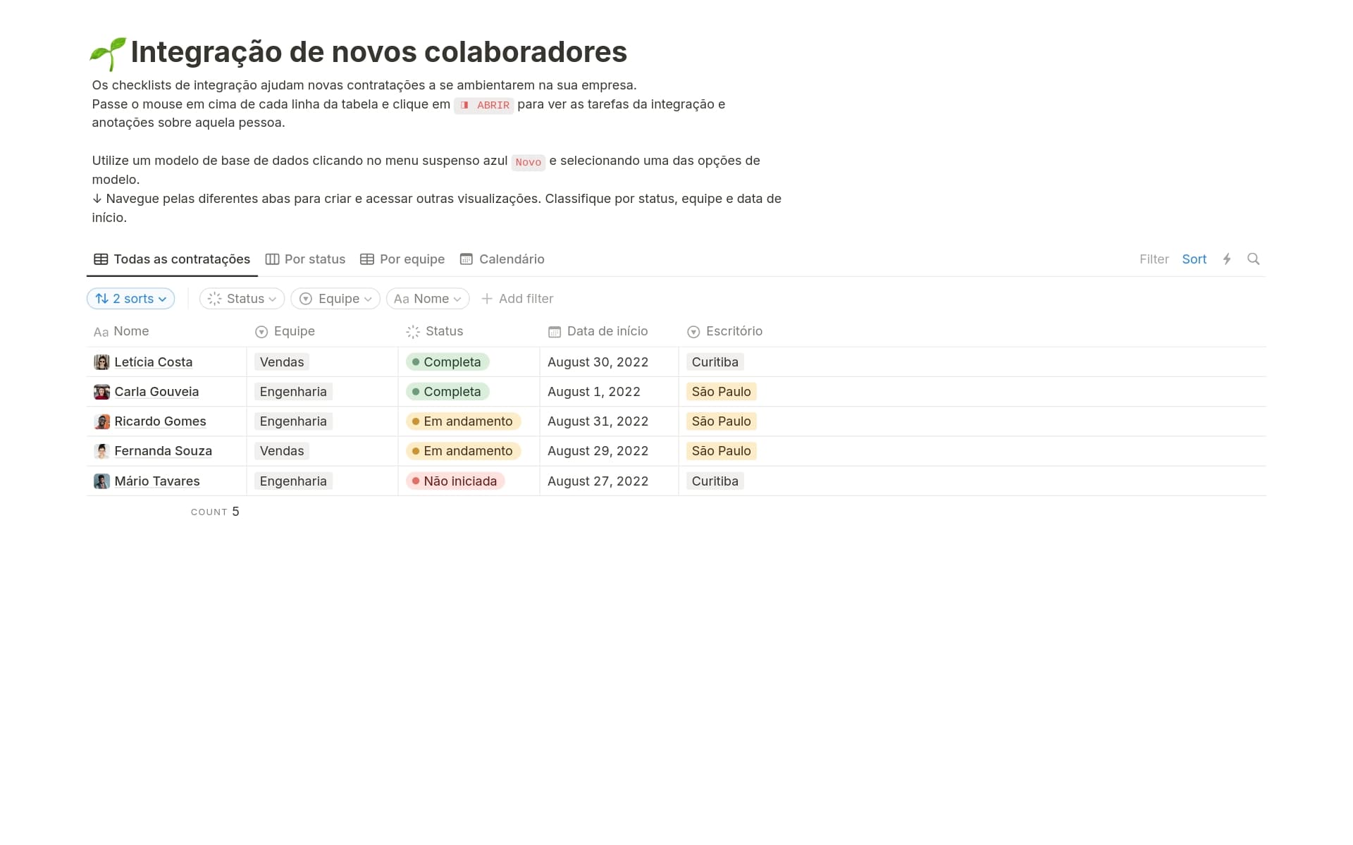Screen dimensions: 1353x845
Task: Open the lightning bolt automations icon
Action: [1227, 259]
